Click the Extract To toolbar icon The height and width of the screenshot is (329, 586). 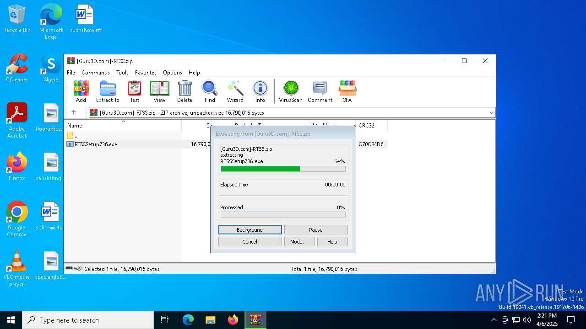108,91
